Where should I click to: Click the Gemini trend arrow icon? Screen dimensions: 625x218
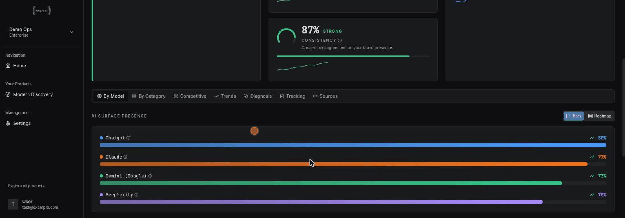point(592,176)
